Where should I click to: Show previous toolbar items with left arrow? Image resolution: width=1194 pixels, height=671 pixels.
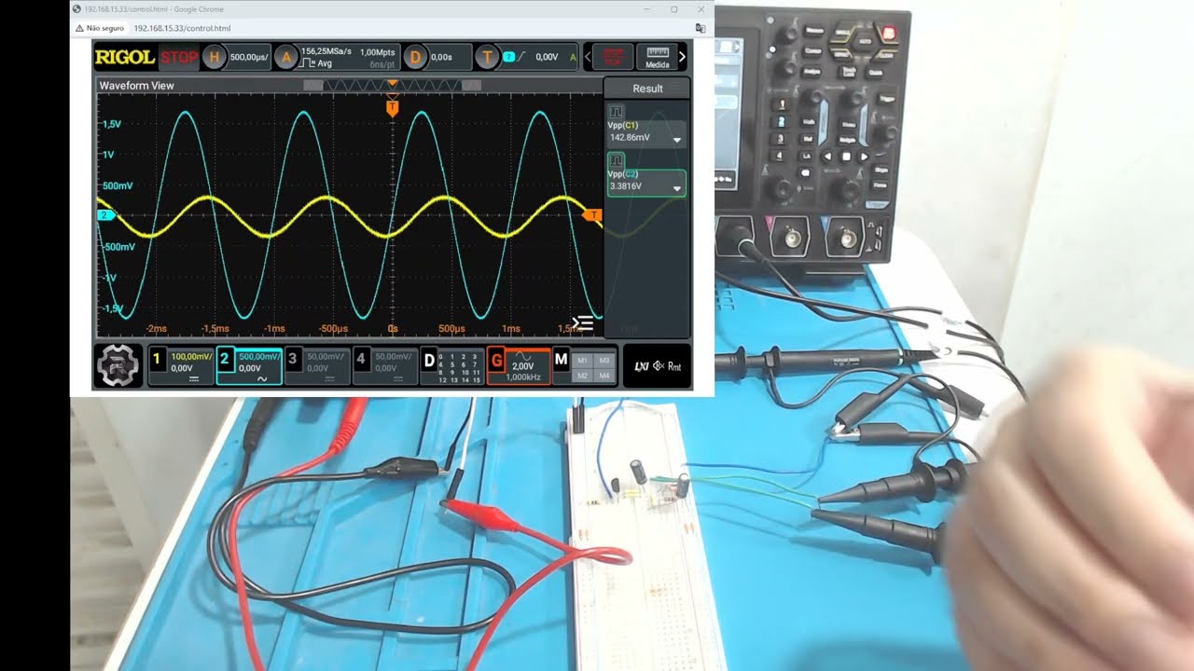pyautogui.click(x=588, y=57)
